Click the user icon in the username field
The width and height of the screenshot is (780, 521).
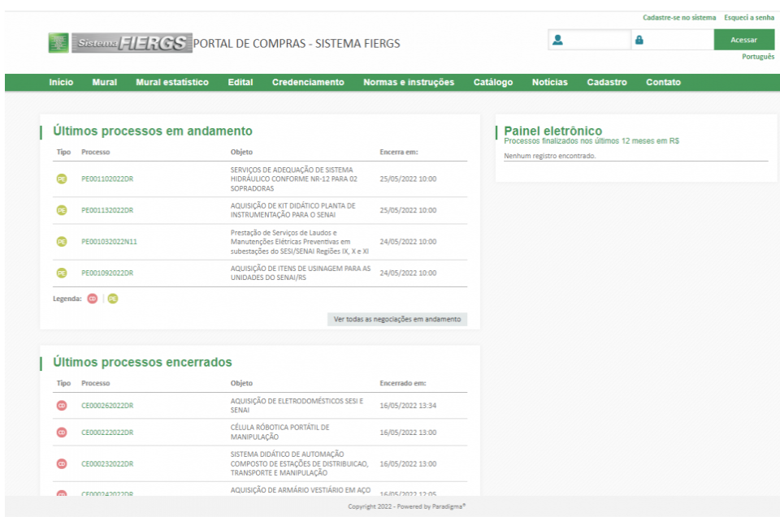(557, 40)
